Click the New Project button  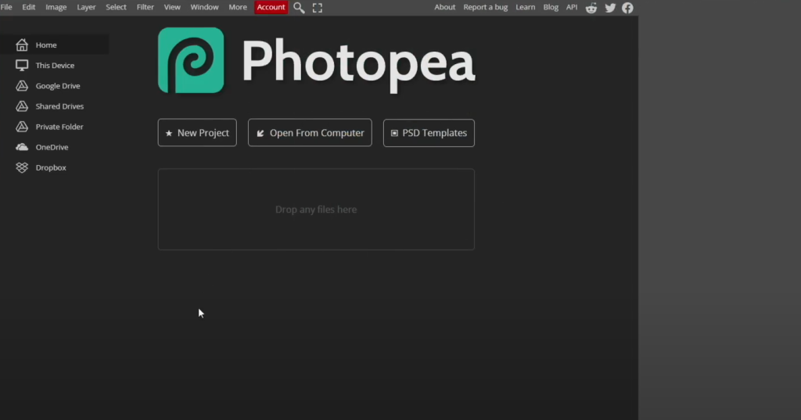197,133
